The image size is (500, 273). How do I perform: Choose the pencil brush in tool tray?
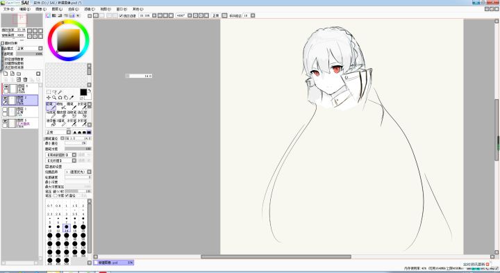(x=51, y=106)
